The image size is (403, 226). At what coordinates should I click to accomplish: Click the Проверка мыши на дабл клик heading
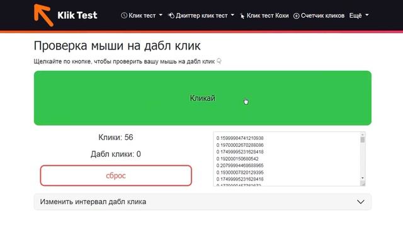tap(117, 46)
